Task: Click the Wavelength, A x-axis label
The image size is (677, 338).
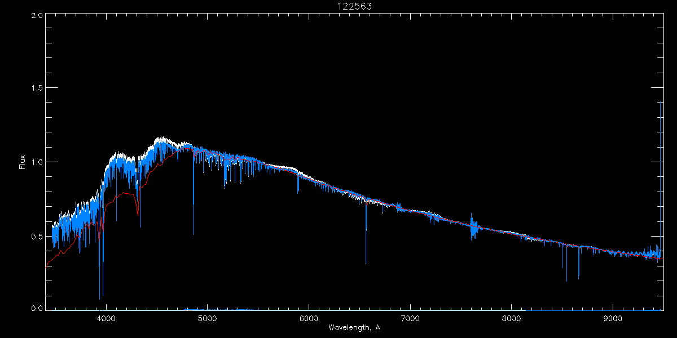Action: click(x=354, y=328)
